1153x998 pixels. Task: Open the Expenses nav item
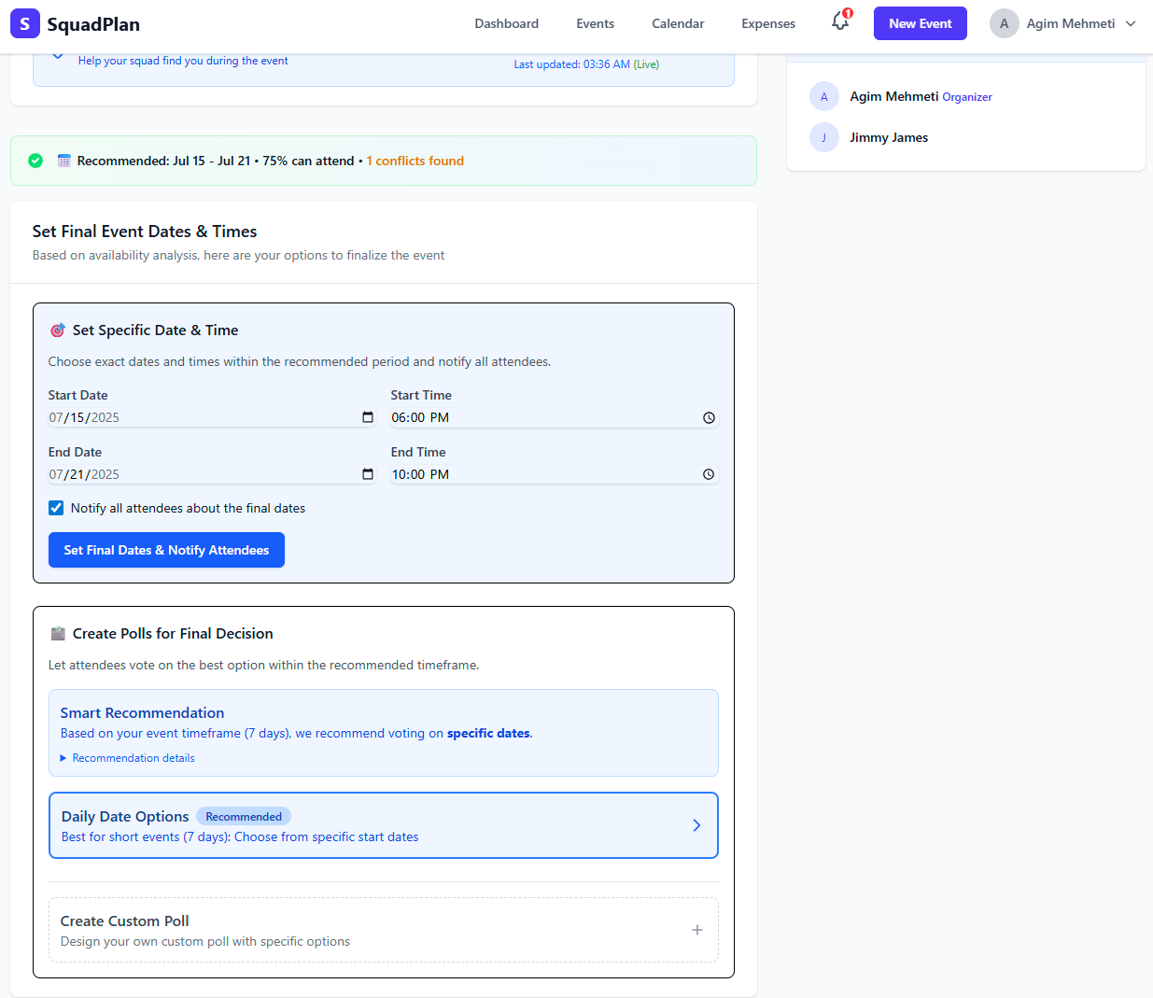pyautogui.click(x=768, y=23)
